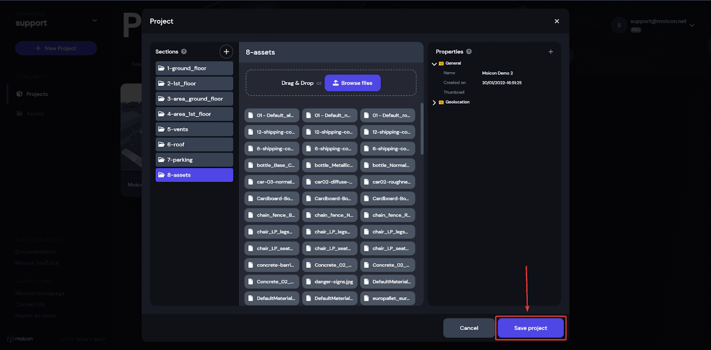
Task: Close the Project dialog with X
Action: click(557, 21)
